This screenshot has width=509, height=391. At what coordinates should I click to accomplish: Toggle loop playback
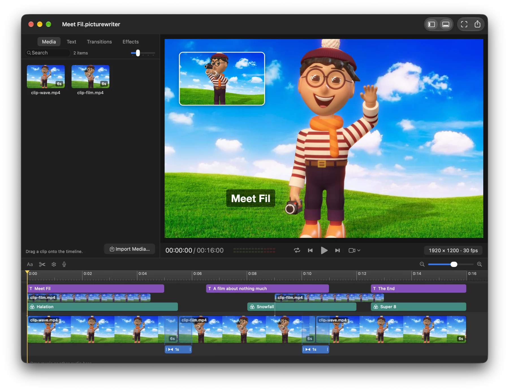(297, 250)
